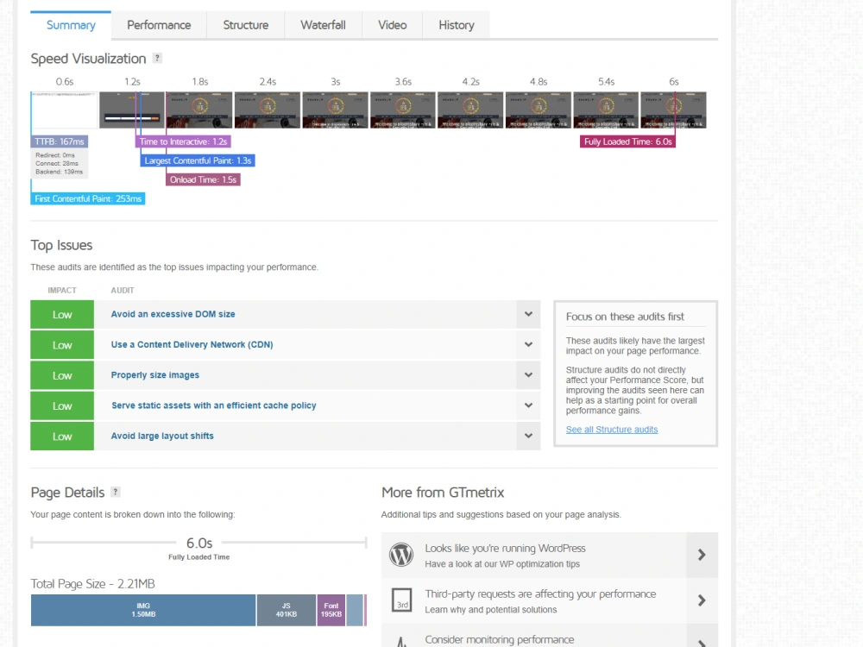863x647 pixels.
Task: Click the 3s filmstrip frame
Action: [335, 110]
